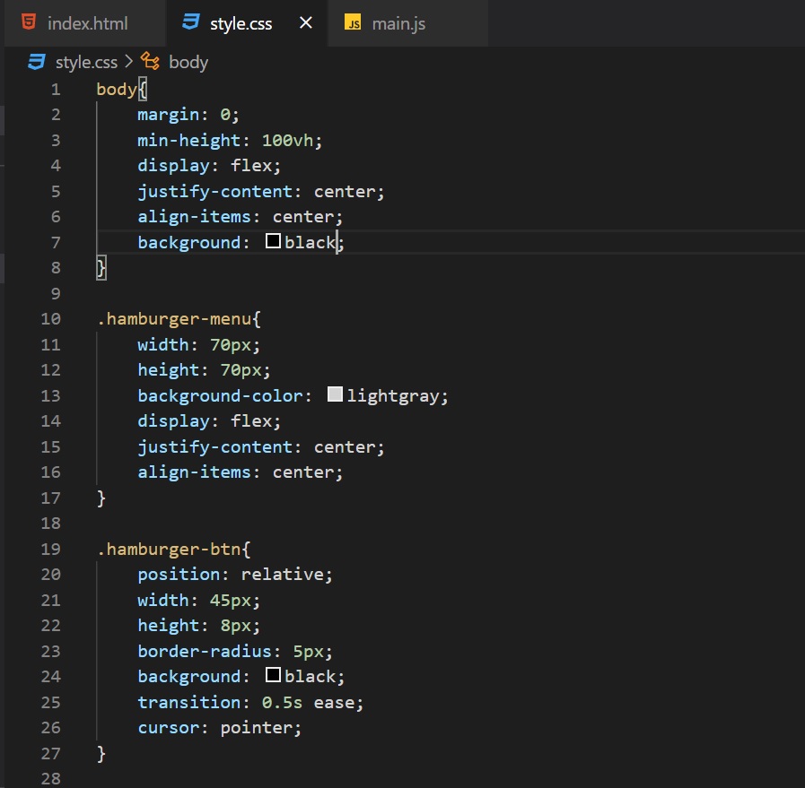Viewport: 805px width, 788px height.
Task: Click 'transition' property on line 25
Action: [189, 702]
